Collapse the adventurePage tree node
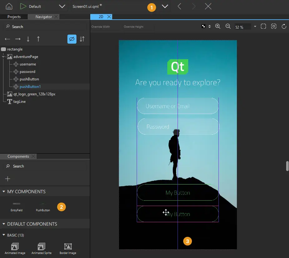289x258 pixels. [x=3, y=57]
